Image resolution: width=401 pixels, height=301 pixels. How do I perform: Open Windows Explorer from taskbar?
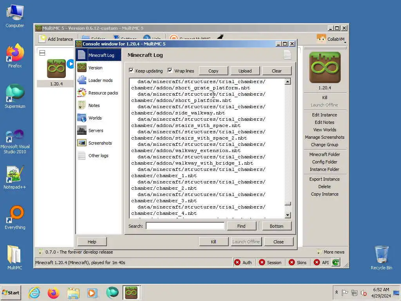73,292
